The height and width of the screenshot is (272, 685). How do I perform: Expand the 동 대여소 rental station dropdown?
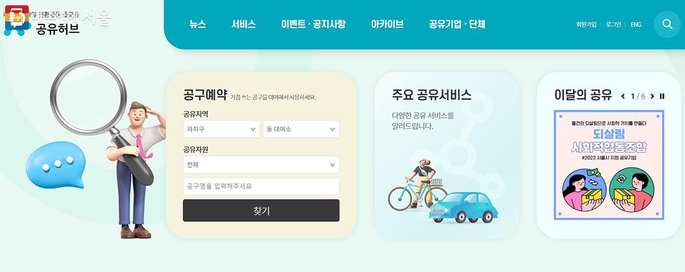(301, 129)
